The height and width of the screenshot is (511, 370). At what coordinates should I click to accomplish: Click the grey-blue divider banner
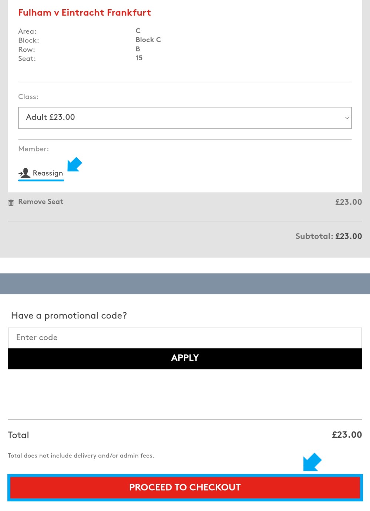click(x=185, y=284)
